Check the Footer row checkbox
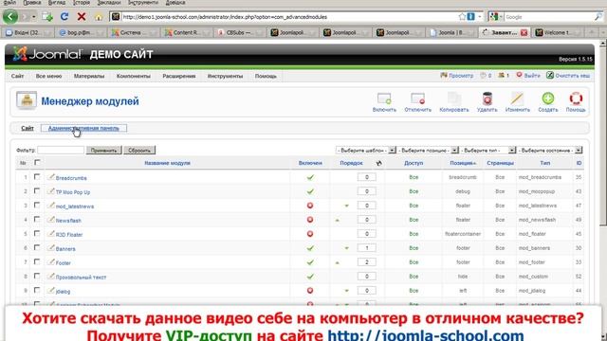Image resolution: width=607 pixels, height=341 pixels. click(x=37, y=261)
